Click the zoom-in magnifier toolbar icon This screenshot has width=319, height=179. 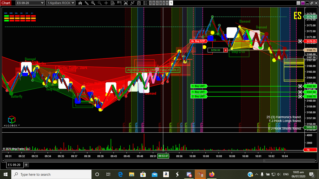pyautogui.click(x=93, y=3)
